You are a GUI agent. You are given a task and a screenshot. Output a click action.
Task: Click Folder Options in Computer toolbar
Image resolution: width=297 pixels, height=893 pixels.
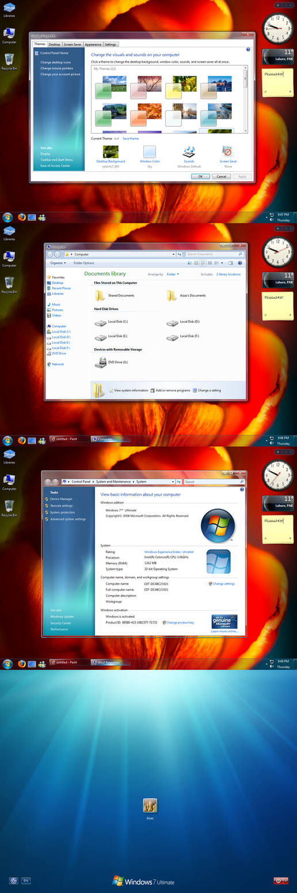[x=83, y=263]
